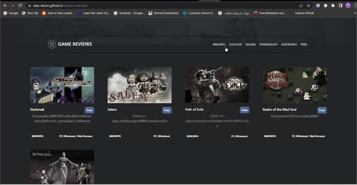Open the browser extensions puzzle icon
This screenshot has height=185, width=357.
coord(333,6)
